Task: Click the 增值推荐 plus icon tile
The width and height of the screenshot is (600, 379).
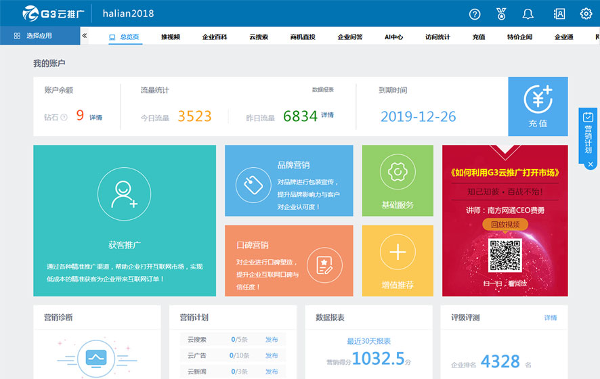Action: pyautogui.click(x=397, y=261)
